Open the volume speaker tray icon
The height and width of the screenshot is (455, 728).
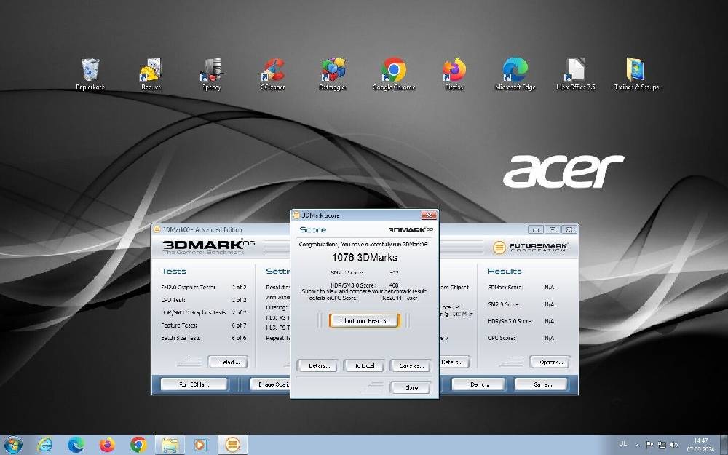coord(674,445)
